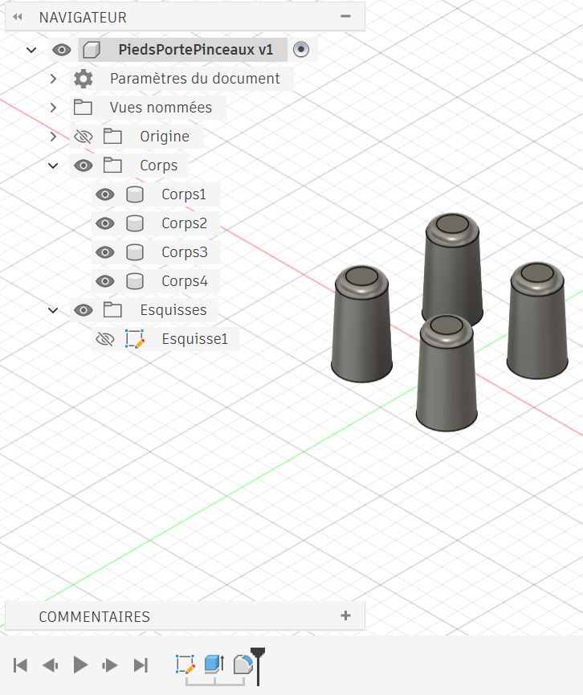Activate the PiedsPortePinceaux v1 radio button
583x695 pixels.
coord(301,50)
